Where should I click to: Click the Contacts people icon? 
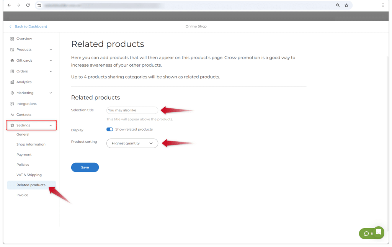[12, 115]
